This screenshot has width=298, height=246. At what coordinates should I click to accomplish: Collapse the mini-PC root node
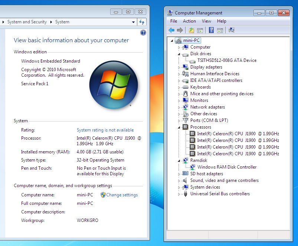pyautogui.click(x=172, y=41)
